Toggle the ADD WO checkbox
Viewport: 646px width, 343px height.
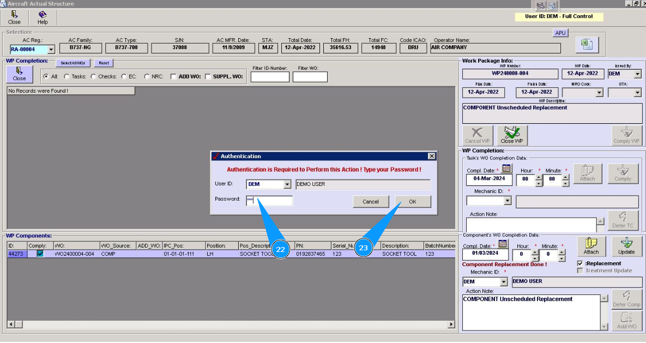pos(173,76)
